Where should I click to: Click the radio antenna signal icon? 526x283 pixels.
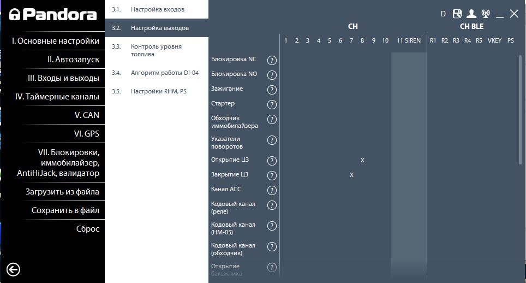click(x=486, y=14)
